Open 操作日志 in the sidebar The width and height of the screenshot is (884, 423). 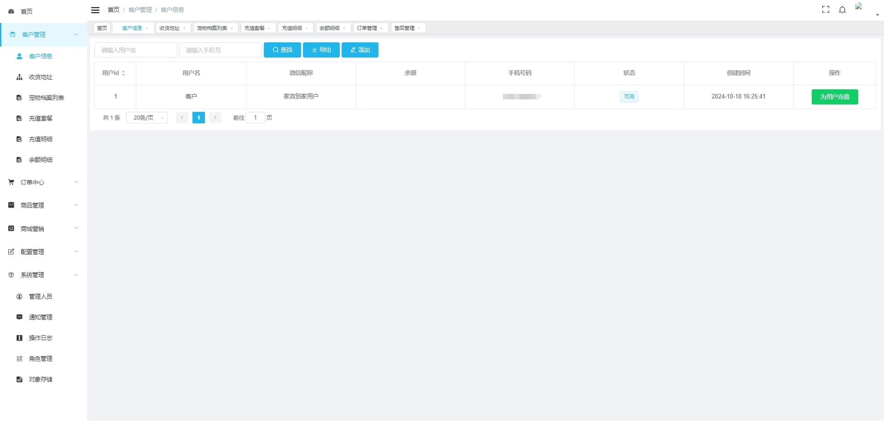point(44,338)
